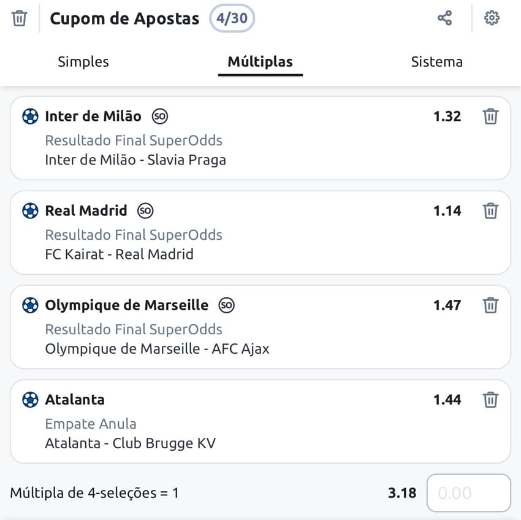This screenshot has width=521, height=520.
Task: Remove the Inter de Milão selection with its trash icon
Action: pos(490,117)
